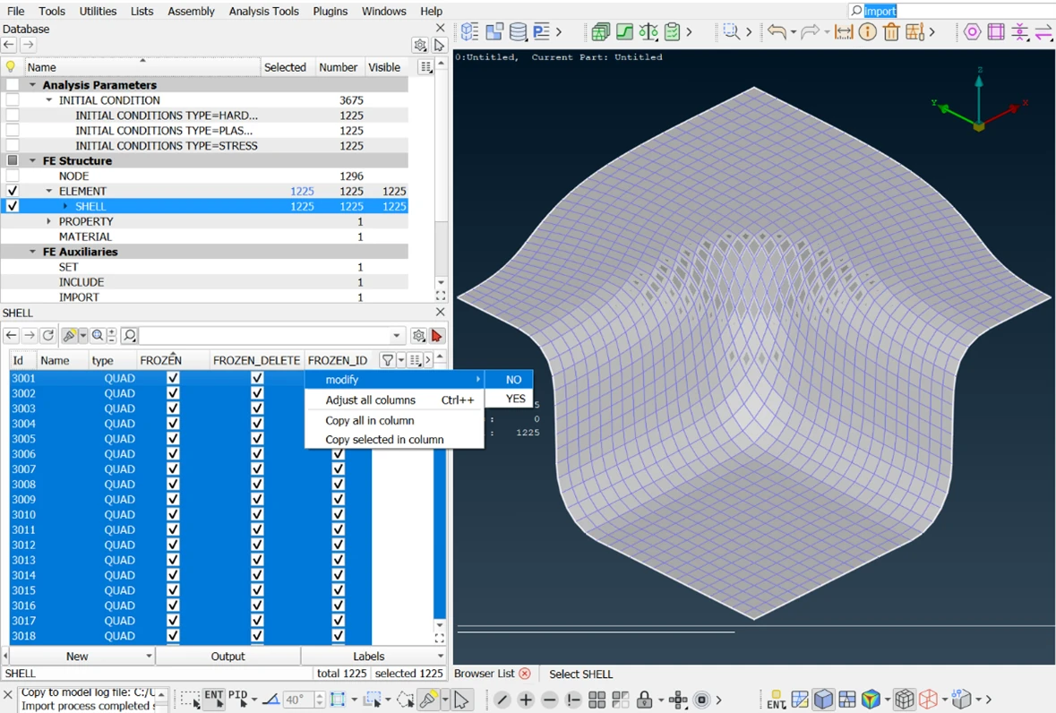Toggle visibility checkbox for ELEMENT row
Image resolution: width=1056 pixels, height=713 pixels.
tap(13, 191)
